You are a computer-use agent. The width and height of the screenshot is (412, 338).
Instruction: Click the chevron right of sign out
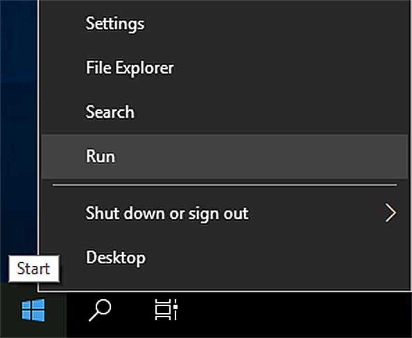(390, 213)
